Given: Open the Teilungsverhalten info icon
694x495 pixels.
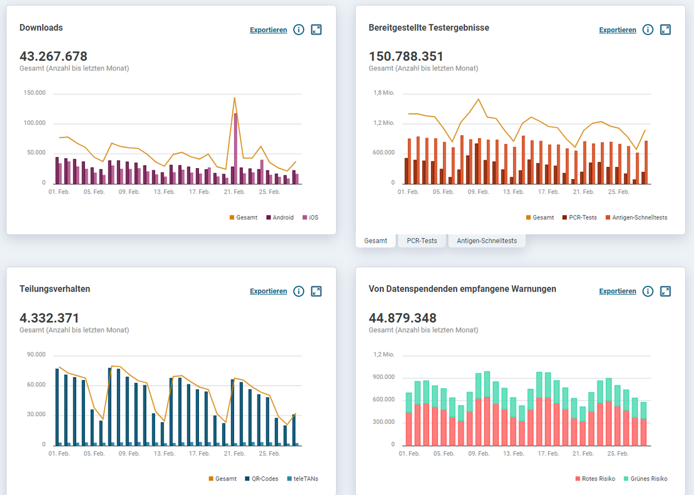Looking at the screenshot, I should (298, 291).
